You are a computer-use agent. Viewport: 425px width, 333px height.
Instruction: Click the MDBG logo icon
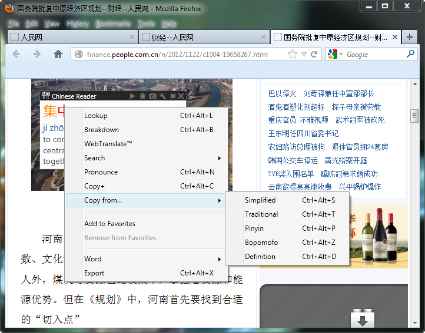[x=46, y=96]
